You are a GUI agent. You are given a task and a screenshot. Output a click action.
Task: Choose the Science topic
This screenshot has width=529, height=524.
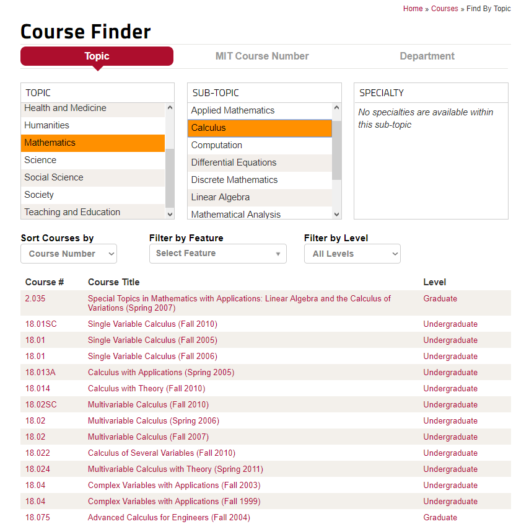coord(40,160)
